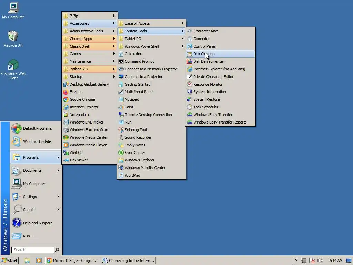Expand Tablet PC submenu arrow

click(x=183, y=39)
